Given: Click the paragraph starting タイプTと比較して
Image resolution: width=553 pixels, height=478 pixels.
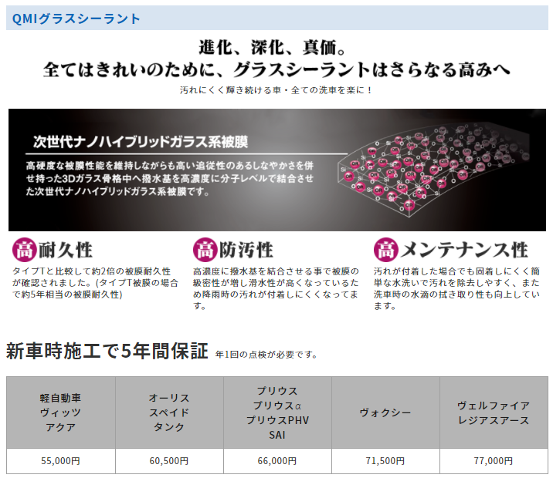Looking at the screenshot, I should point(95,283).
